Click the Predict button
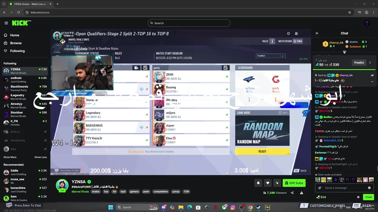 click(x=359, y=62)
